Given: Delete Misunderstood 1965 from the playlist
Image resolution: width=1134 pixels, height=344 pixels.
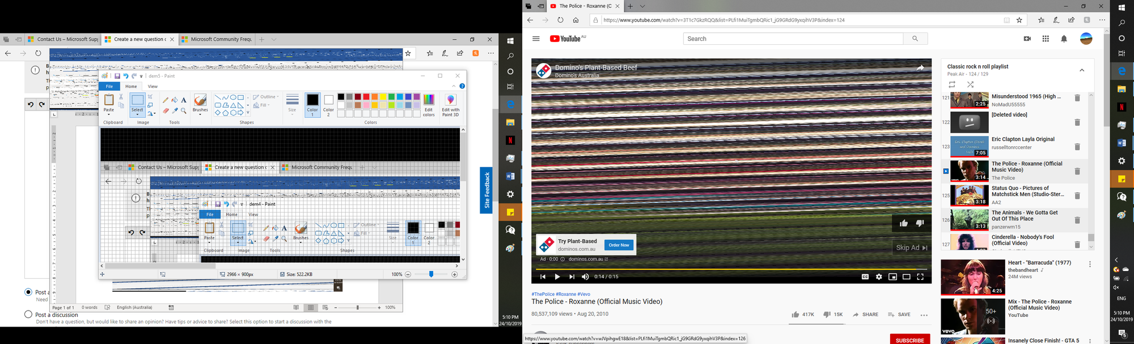Looking at the screenshot, I should pyautogui.click(x=1077, y=98).
